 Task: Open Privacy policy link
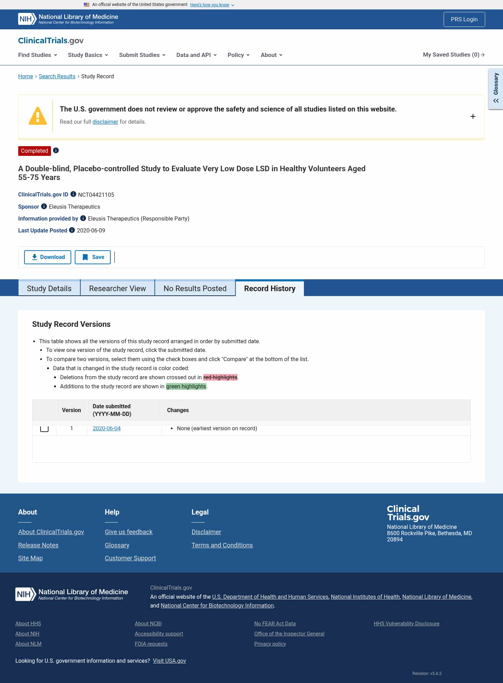270,644
